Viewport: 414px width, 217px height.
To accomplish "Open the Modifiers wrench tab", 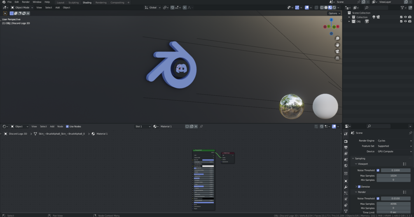I will (346, 187).
